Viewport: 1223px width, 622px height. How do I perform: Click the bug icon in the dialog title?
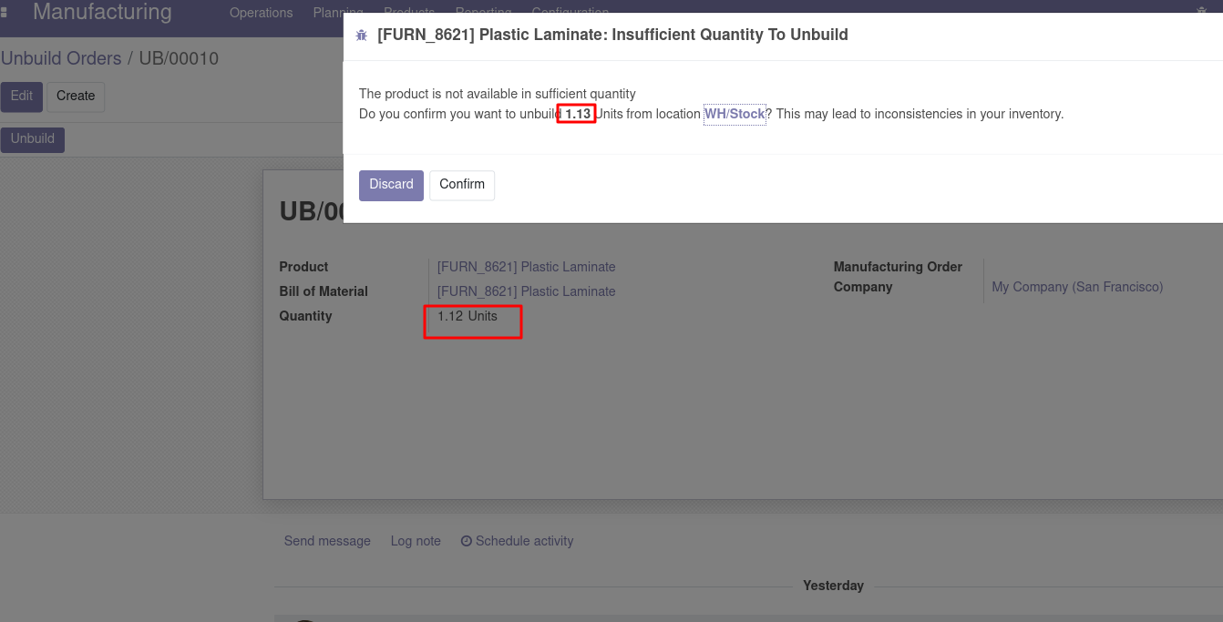[x=361, y=34]
